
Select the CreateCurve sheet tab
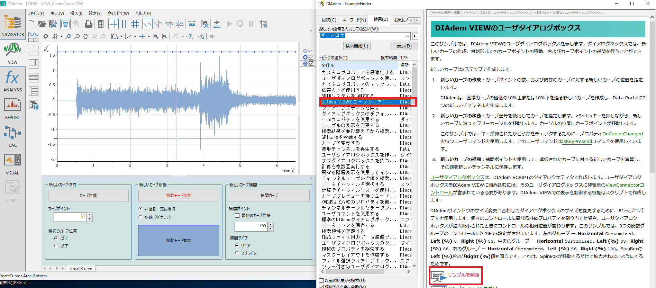pyautogui.click(x=81, y=268)
